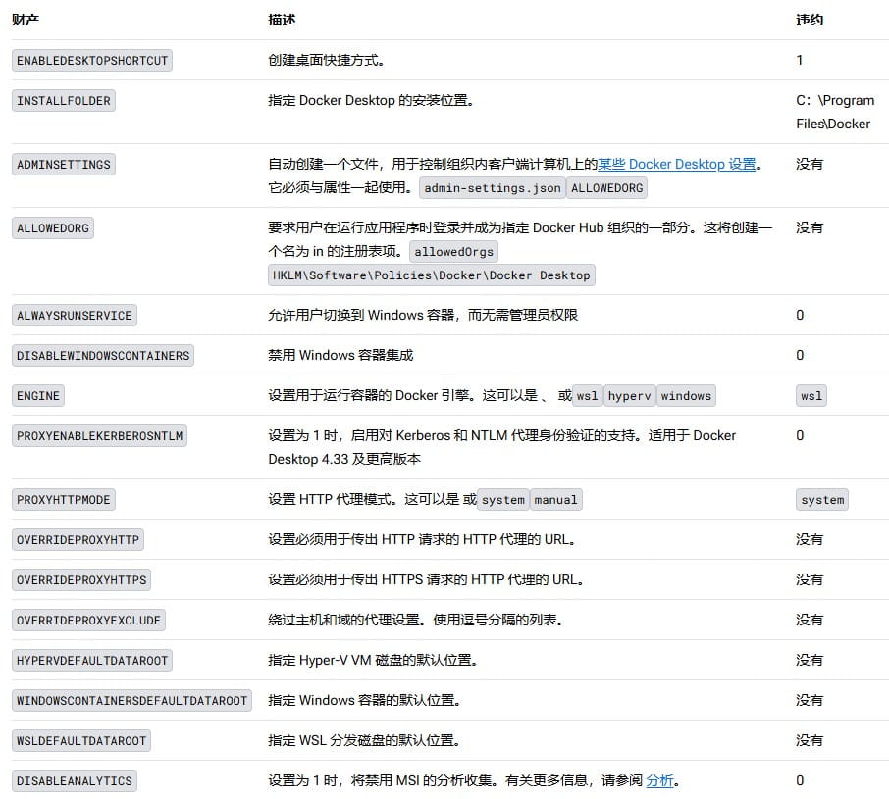Click ALLOWEDORG in the property column
Image resolution: width=889 pixels, height=799 pixels.
coord(53,228)
